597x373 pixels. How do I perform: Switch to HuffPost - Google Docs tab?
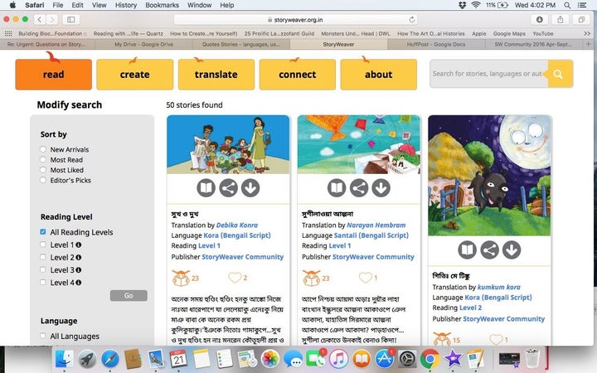(436, 44)
